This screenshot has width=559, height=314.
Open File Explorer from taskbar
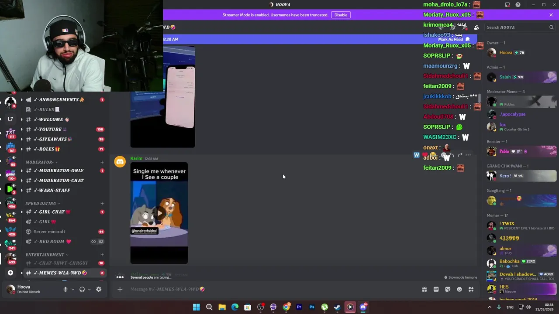pos(222,307)
